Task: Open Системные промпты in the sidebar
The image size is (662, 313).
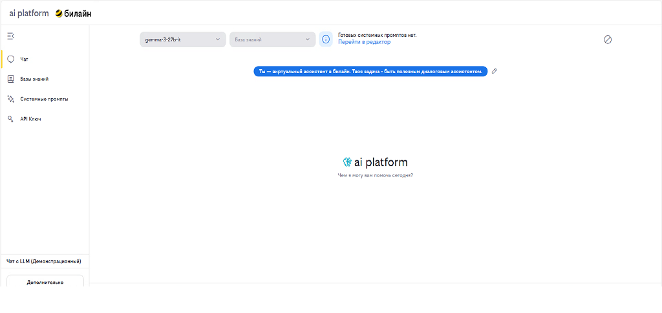Action: 45,99
